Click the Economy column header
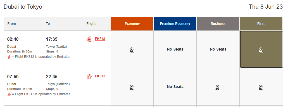The width and height of the screenshot is (288, 107). (132, 24)
